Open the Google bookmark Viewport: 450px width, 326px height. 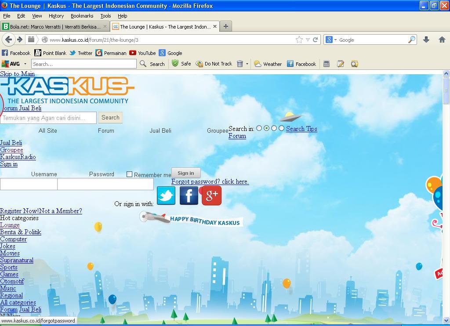(171, 53)
